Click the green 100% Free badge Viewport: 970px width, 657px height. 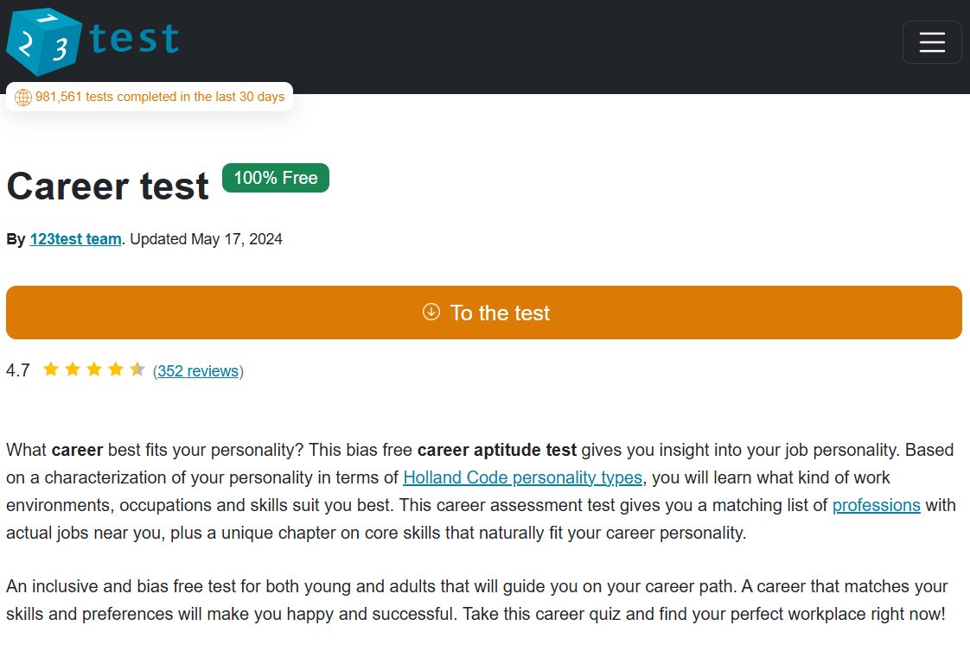tap(275, 178)
